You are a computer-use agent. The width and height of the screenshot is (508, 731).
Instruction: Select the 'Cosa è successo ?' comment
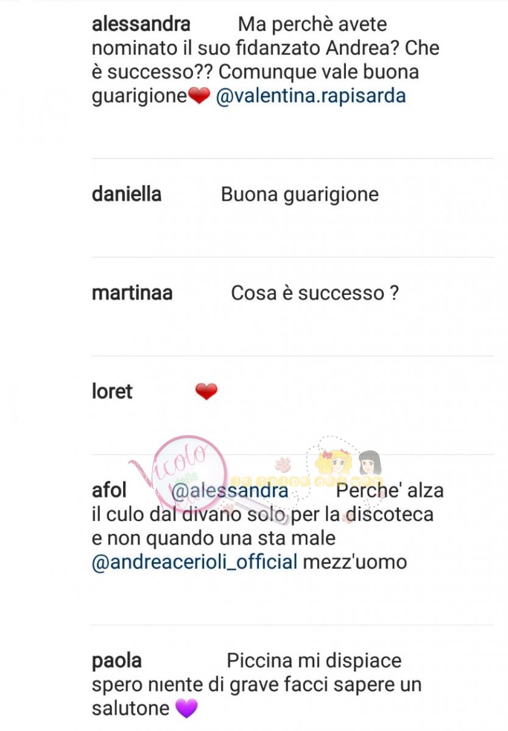coord(315,293)
